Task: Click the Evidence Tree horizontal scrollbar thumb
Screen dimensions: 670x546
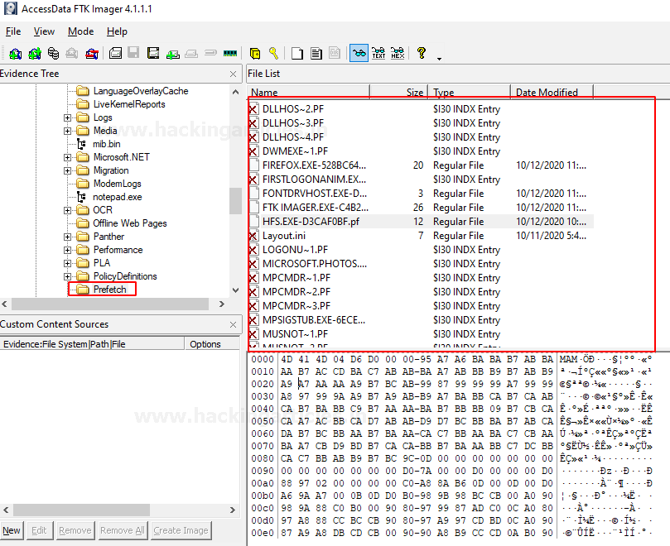Action: pyautogui.click(x=110, y=304)
